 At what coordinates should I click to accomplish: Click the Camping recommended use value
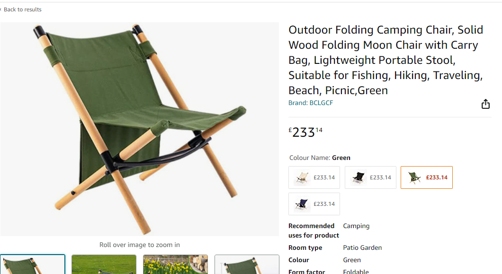(356, 226)
